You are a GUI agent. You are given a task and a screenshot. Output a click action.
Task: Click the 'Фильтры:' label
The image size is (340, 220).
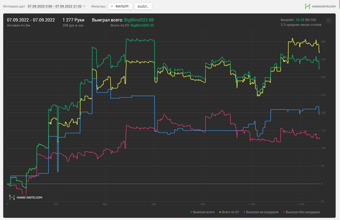99,6
